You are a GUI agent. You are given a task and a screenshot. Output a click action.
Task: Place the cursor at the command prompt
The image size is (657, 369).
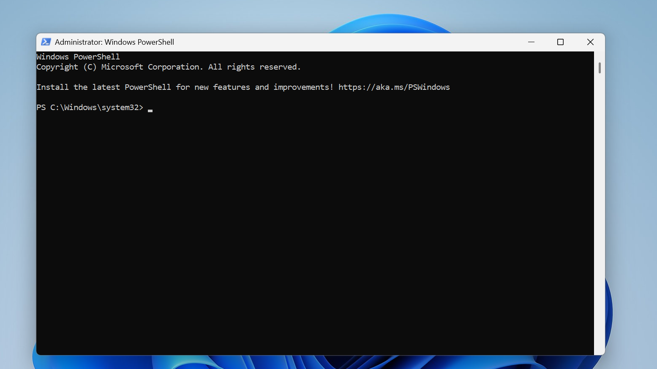pos(150,109)
